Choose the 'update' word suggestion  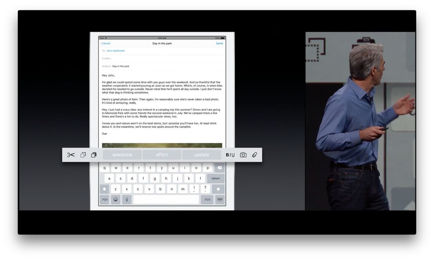click(x=202, y=155)
